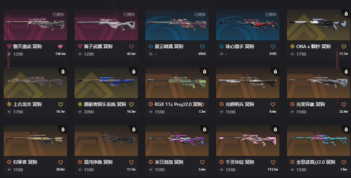Select the 光荣异象 冥驹 weapon image
The width and height of the screenshot is (351, 178).
click(319, 83)
